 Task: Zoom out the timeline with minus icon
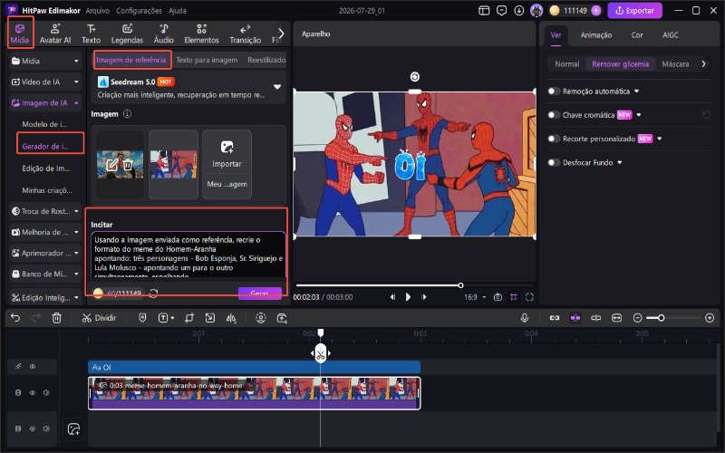pos(638,318)
